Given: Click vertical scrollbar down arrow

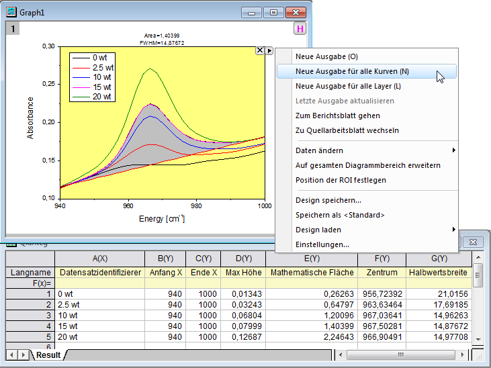Looking at the screenshot, I should point(478,340).
